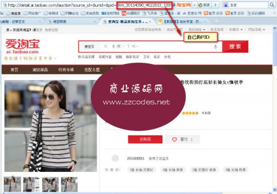Open the 网赚论坛 bookmark folder
Viewport: 277px width, 194px height.
click(70, 13)
